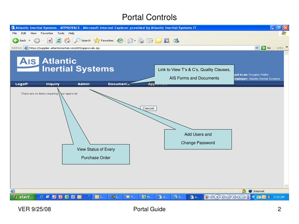The height and width of the screenshot is (224, 299).
Task: Launch Excel from quick launch icons
Action: 67,197
